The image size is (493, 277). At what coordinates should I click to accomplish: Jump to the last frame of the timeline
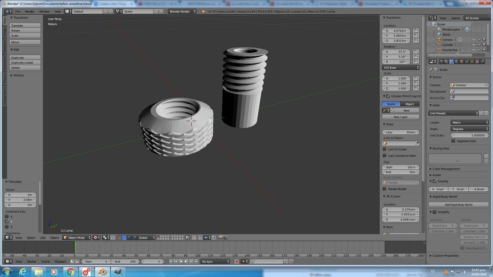click(x=196, y=262)
